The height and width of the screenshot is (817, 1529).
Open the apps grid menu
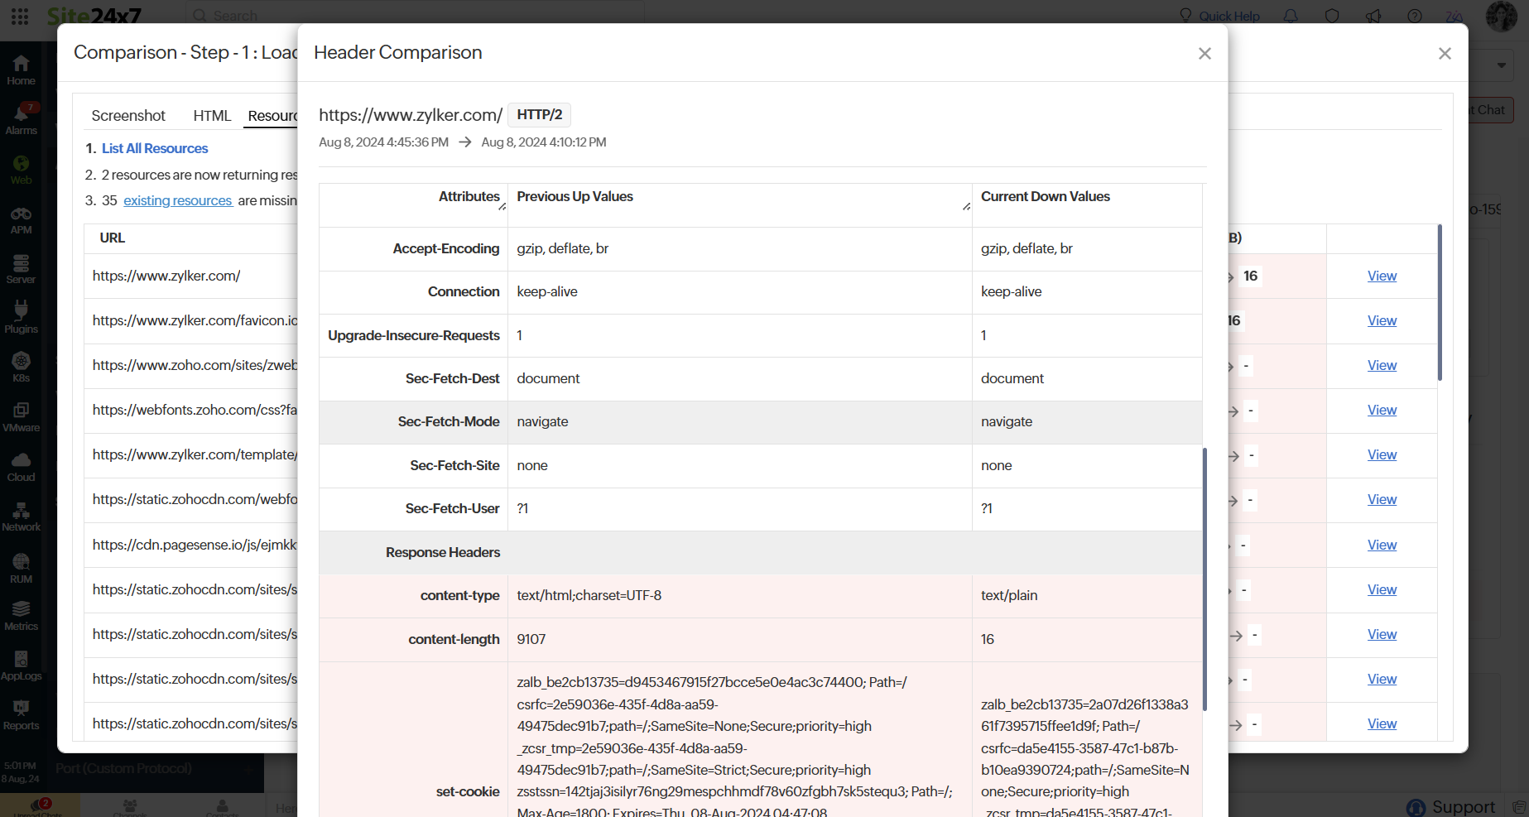click(20, 16)
